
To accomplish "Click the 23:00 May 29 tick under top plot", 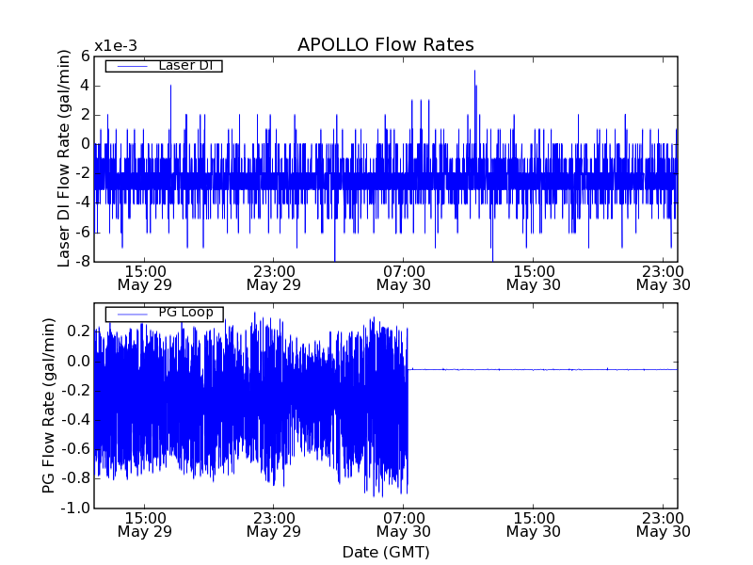I will (x=273, y=277).
